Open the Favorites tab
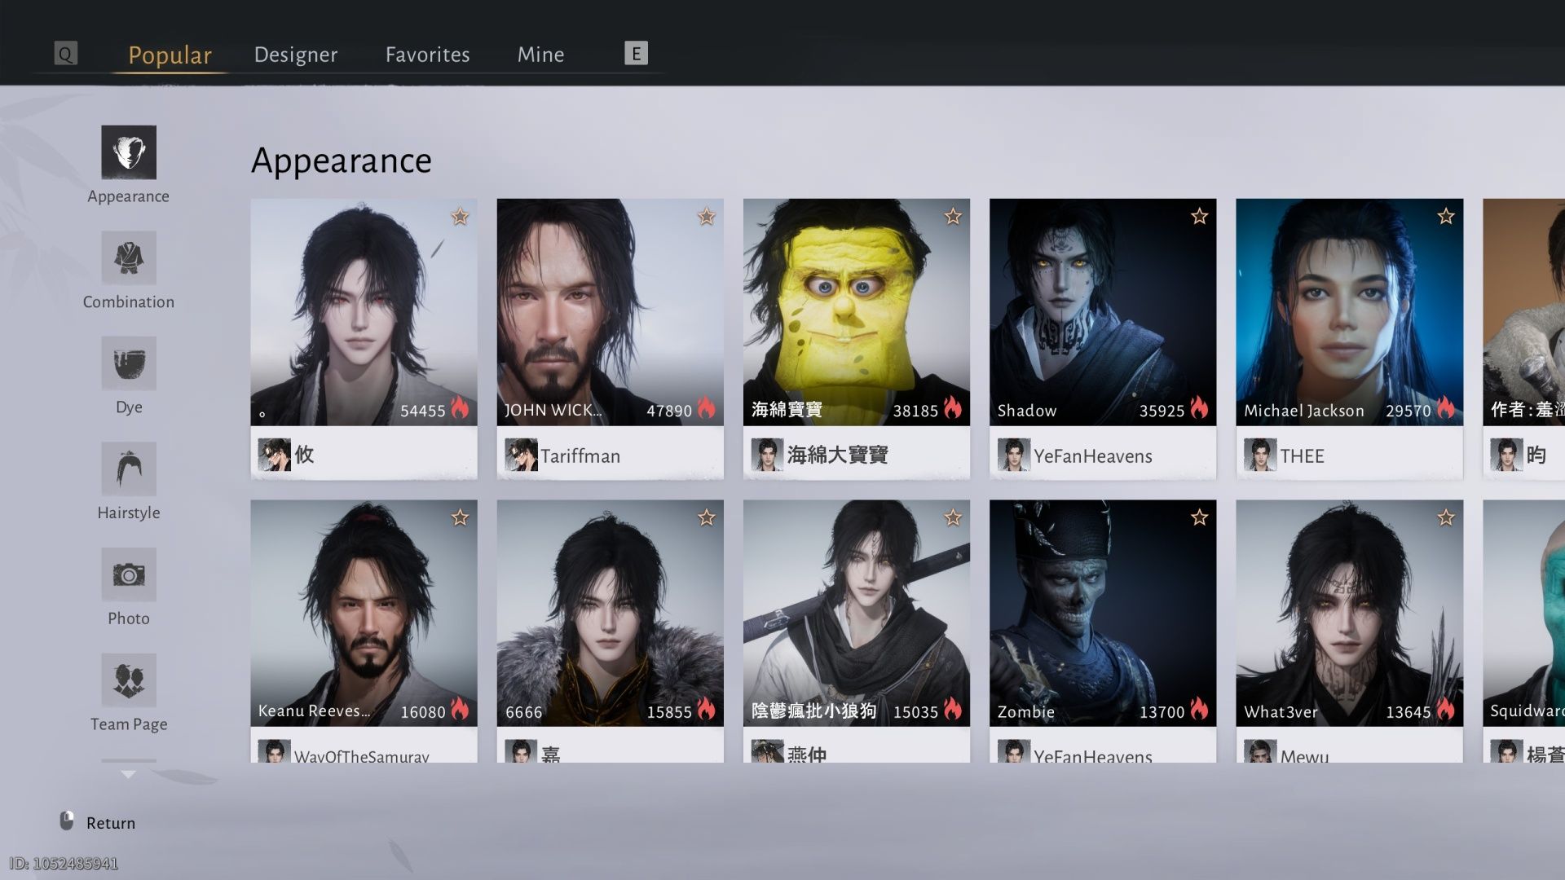The width and height of the screenshot is (1565, 880). pyautogui.click(x=427, y=54)
